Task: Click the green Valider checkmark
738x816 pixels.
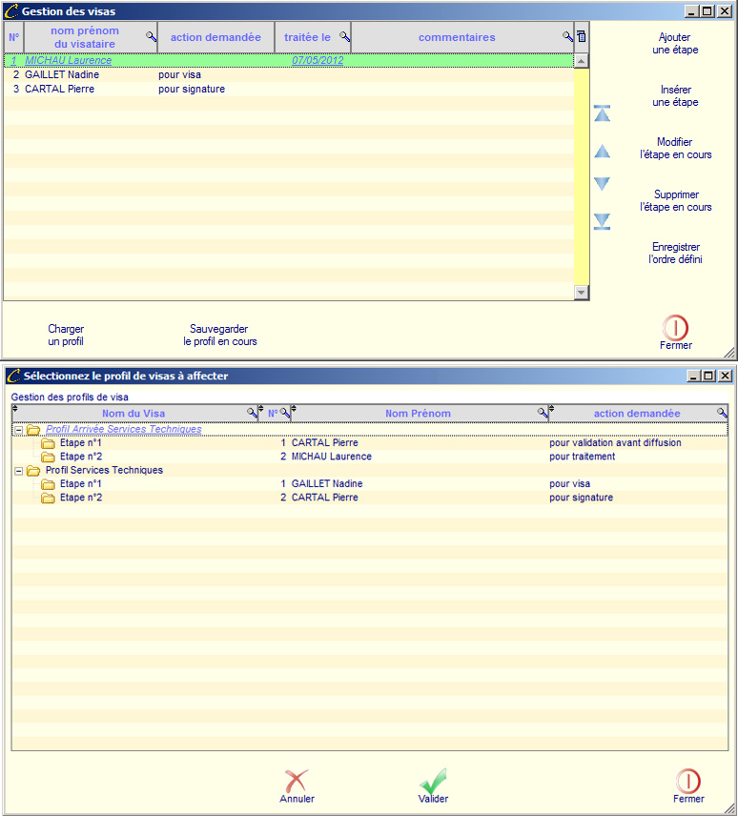Action: click(x=433, y=782)
